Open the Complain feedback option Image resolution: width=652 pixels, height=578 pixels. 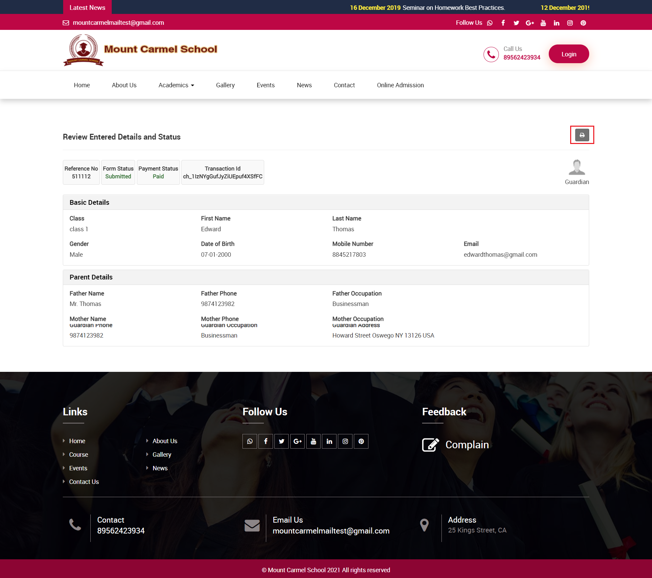467,445
